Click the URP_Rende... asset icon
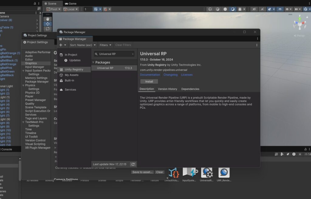Viewport: 311px width, 199px height. pos(224,172)
